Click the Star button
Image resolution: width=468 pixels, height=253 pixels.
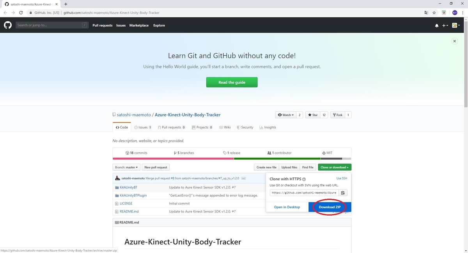click(313, 115)
